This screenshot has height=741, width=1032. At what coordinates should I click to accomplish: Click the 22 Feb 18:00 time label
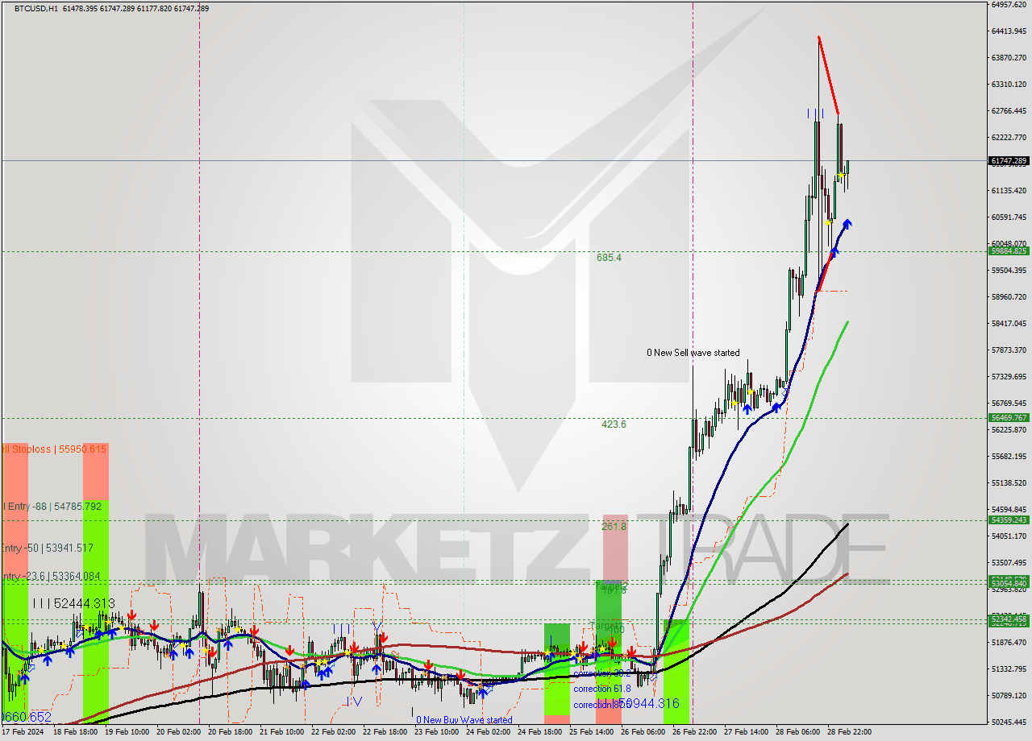coord(385,732)
